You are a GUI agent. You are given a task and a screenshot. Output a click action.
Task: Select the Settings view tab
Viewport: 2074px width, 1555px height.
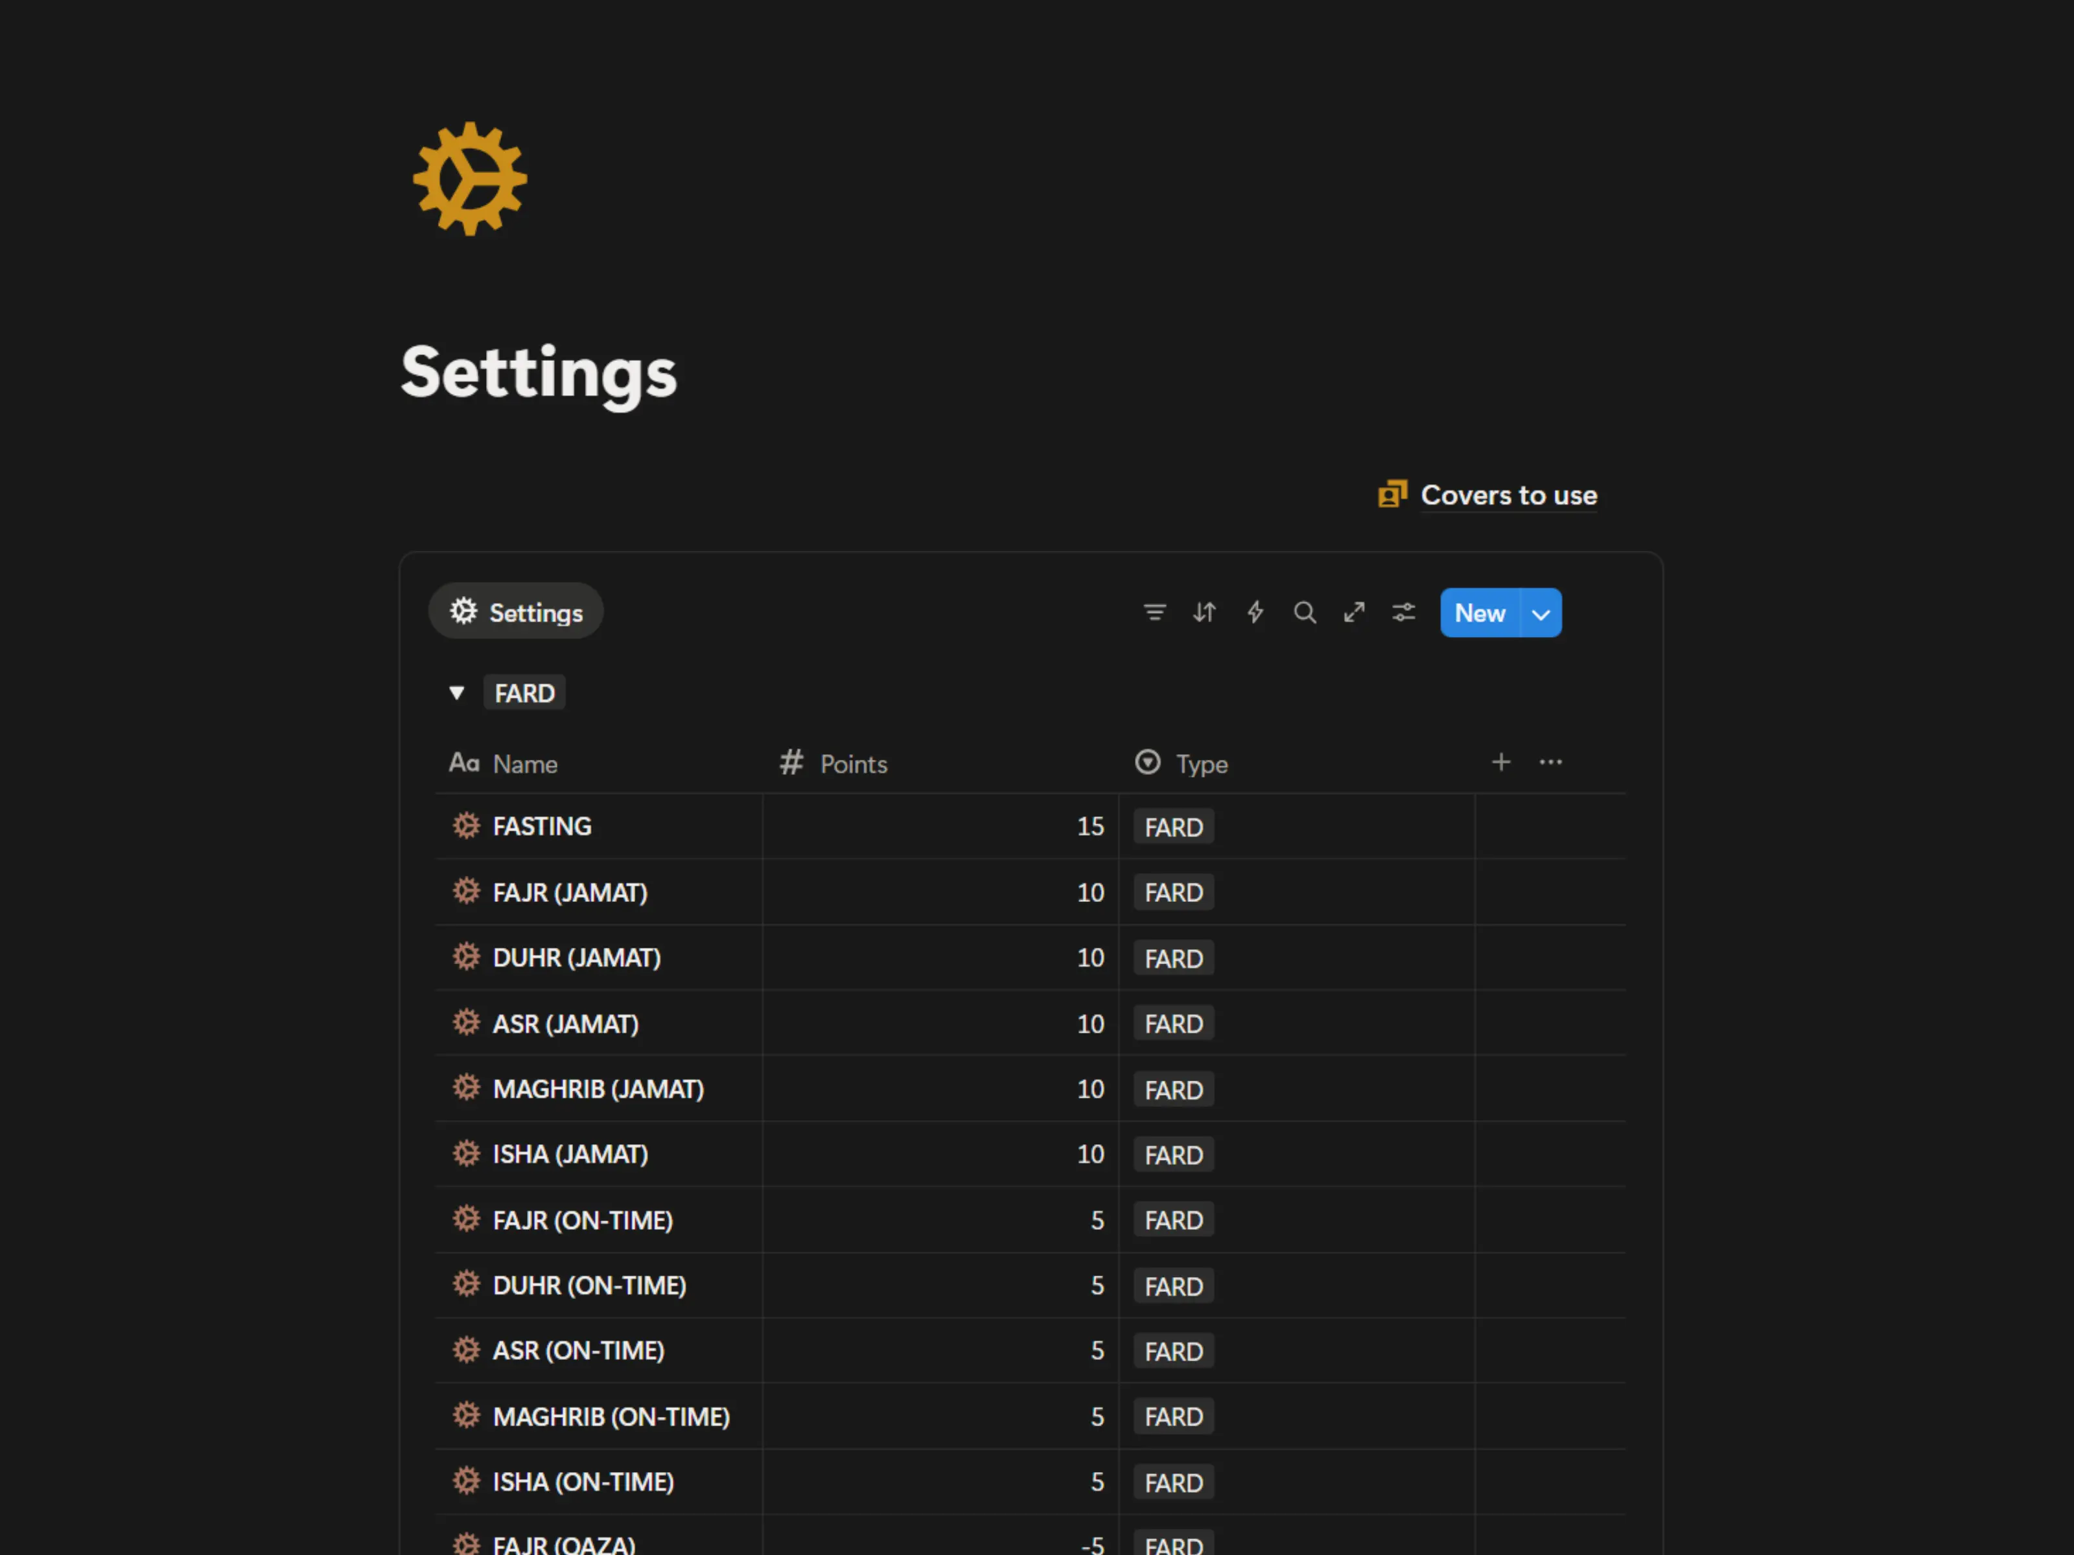click(517, 613)
